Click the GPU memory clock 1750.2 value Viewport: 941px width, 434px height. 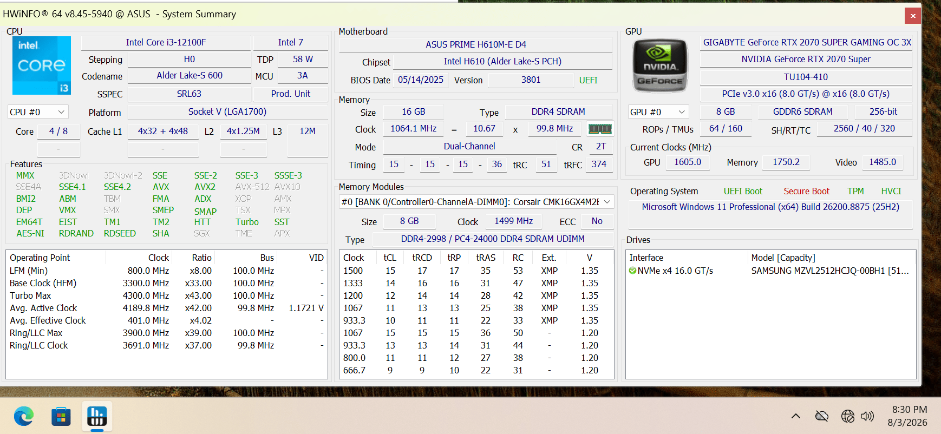(786, 162)
